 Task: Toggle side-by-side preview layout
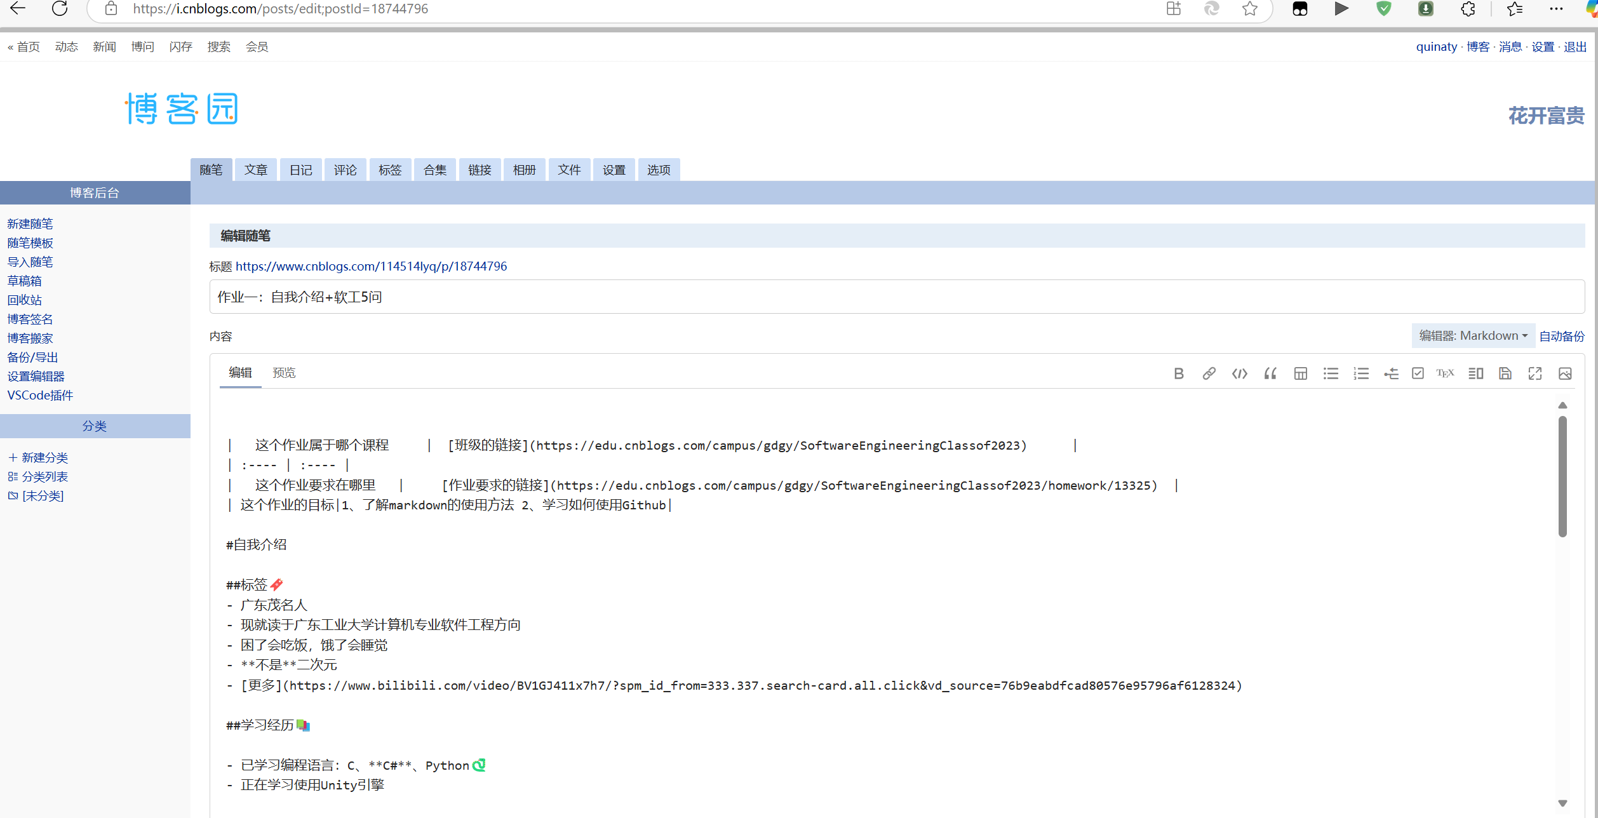point(1475,373)
